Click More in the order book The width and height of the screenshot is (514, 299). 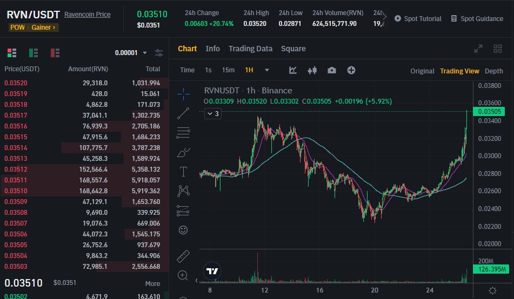(152, 283)
